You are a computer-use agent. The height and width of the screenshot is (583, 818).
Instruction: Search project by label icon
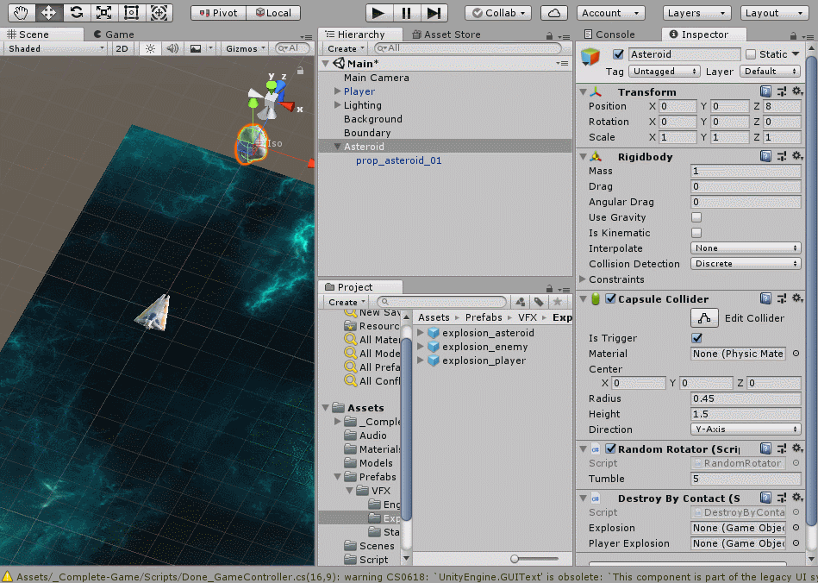(x=539, y=302)
